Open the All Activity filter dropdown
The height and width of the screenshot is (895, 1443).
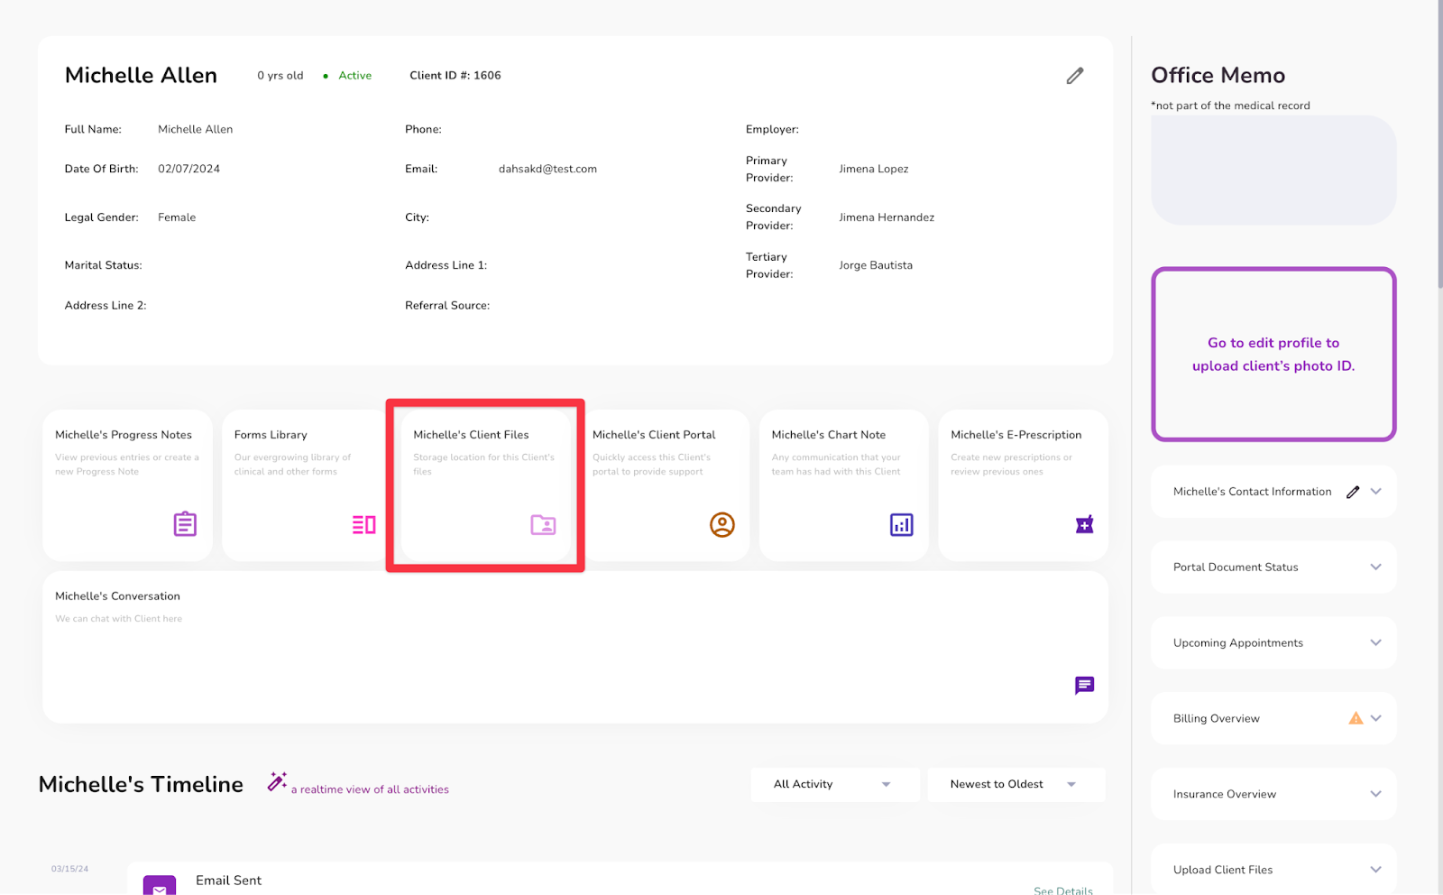tap(834, 784)
